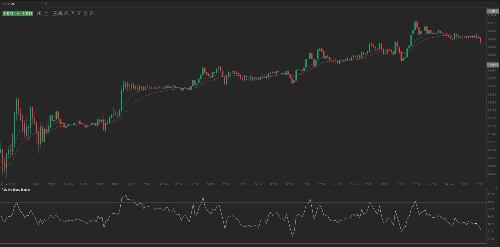This screenshot has height=247, width=500.
Task: Click the 56.02 RSI axis value
Action: pos(491,217)
